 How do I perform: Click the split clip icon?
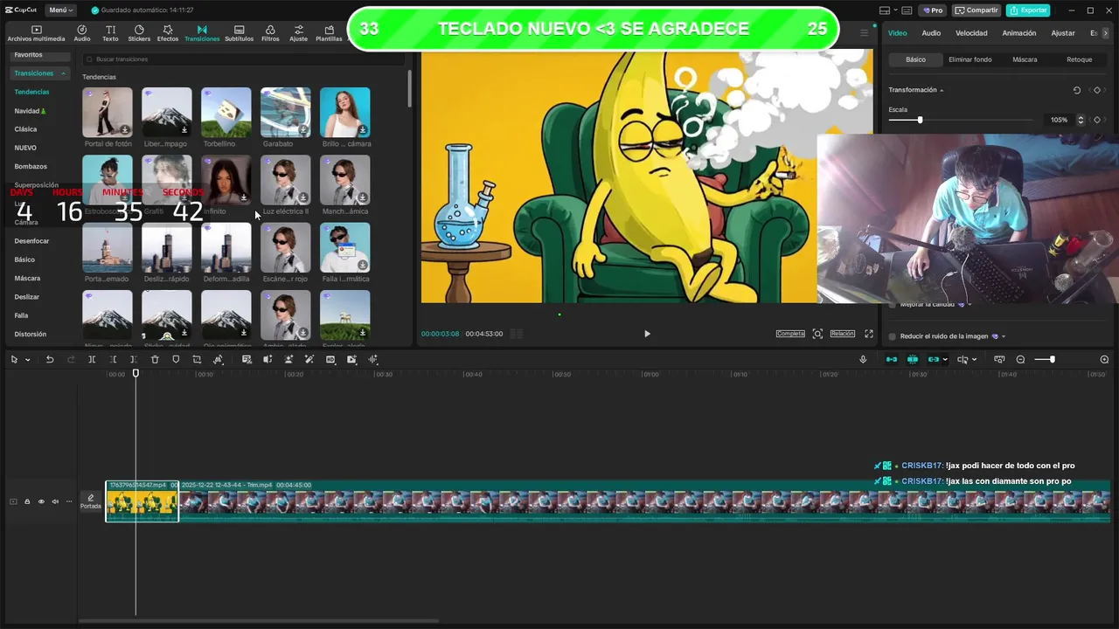click(92, 359)
